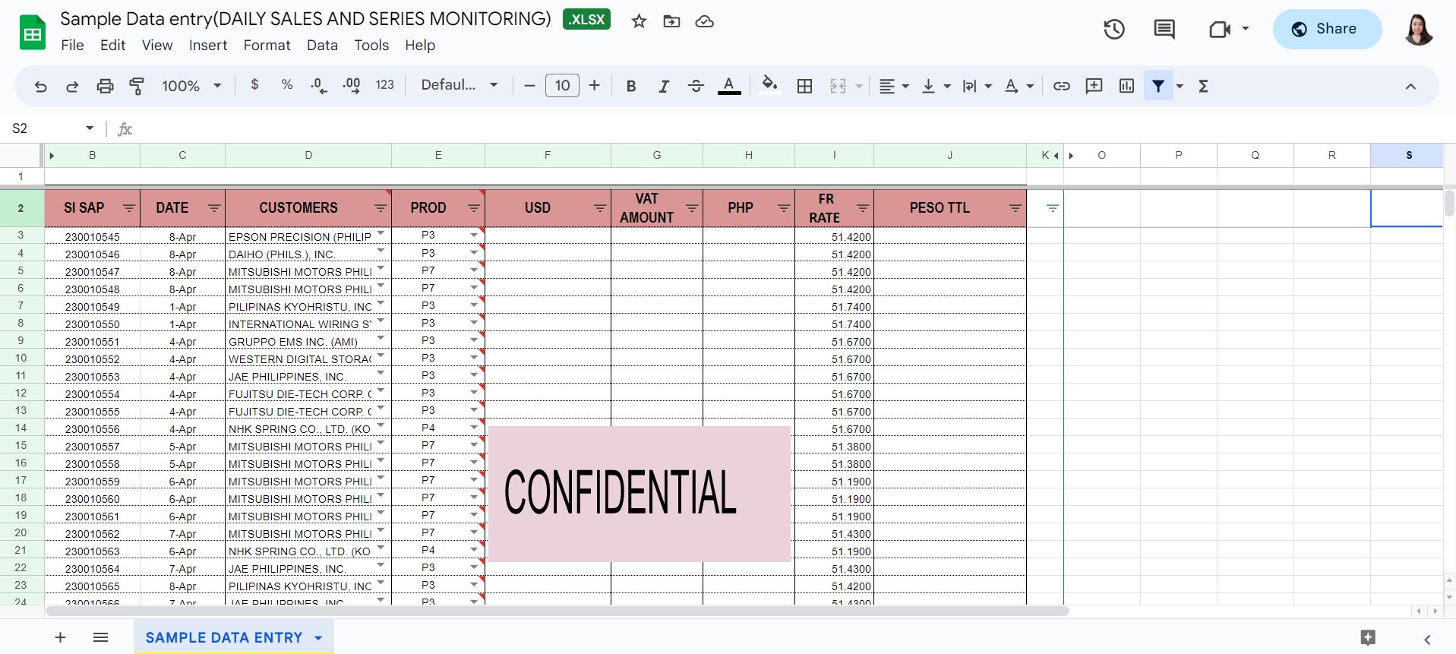Expand filter views dropdown arrow
Viewport: 1456px width, 654px height.
[1180, 87]
